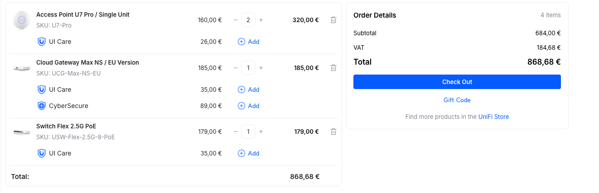This screenshot has width=599, height=193.
Task: Increase Switch Flex 2.5G PoE quantity
Action: [261, 132]
